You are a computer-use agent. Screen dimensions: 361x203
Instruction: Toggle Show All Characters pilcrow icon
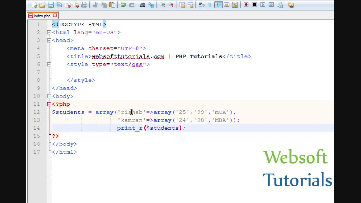[x=210, y=5]
